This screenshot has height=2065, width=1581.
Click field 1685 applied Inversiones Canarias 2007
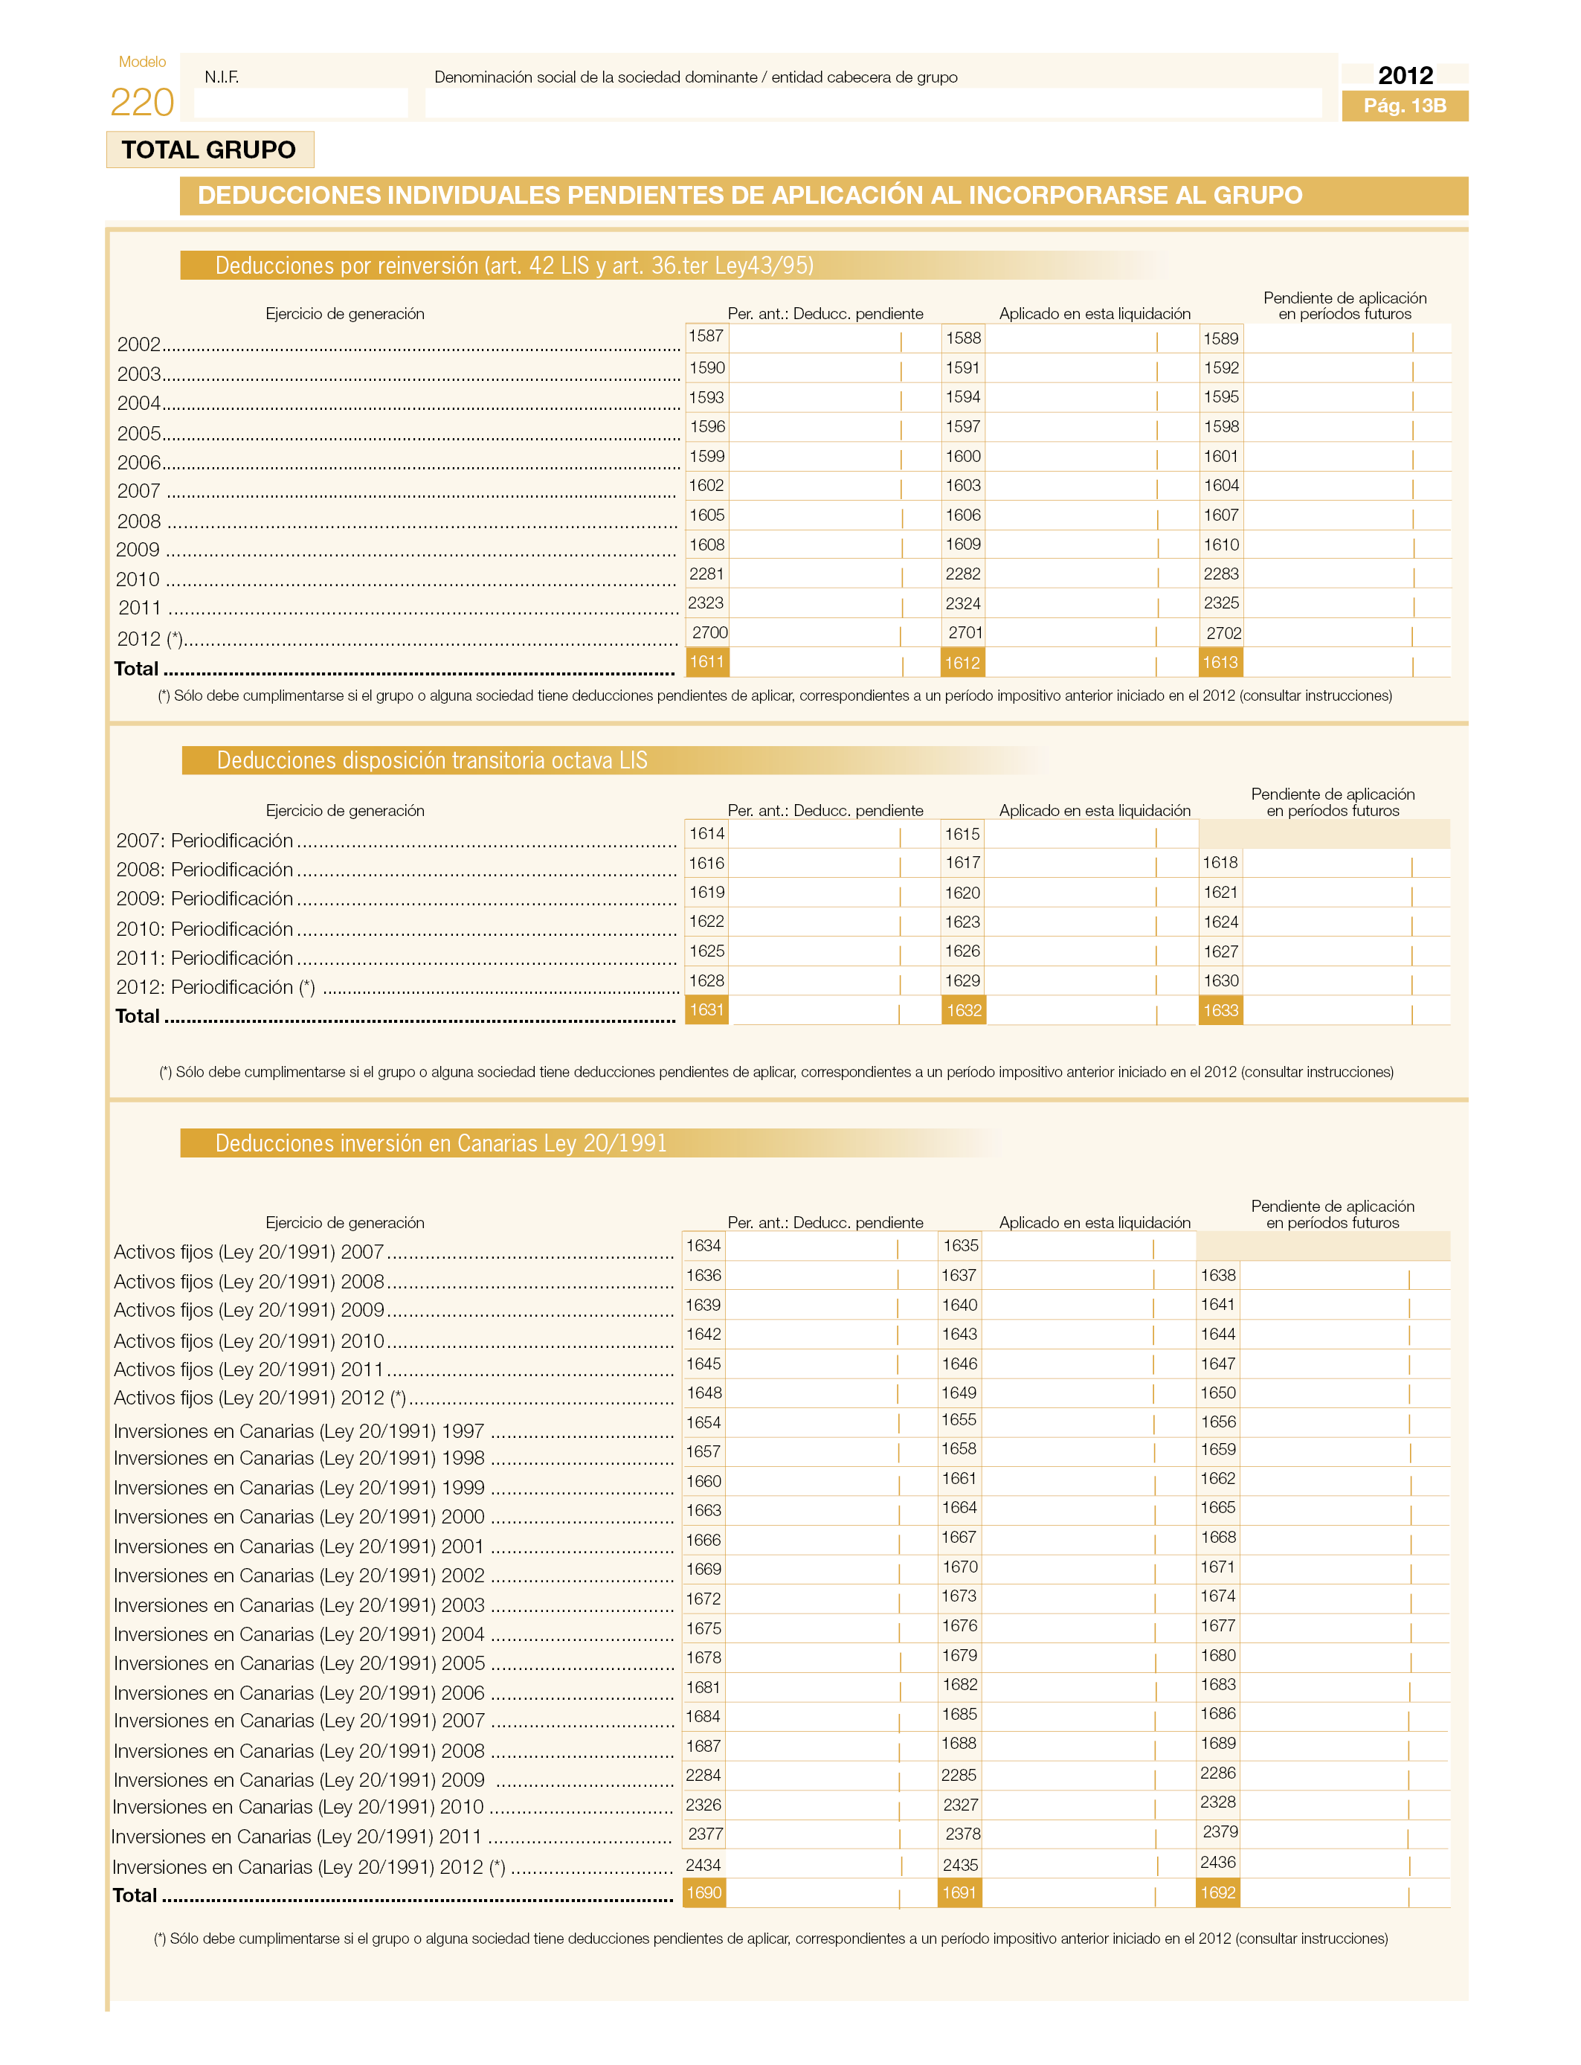click(1089, 1717)
